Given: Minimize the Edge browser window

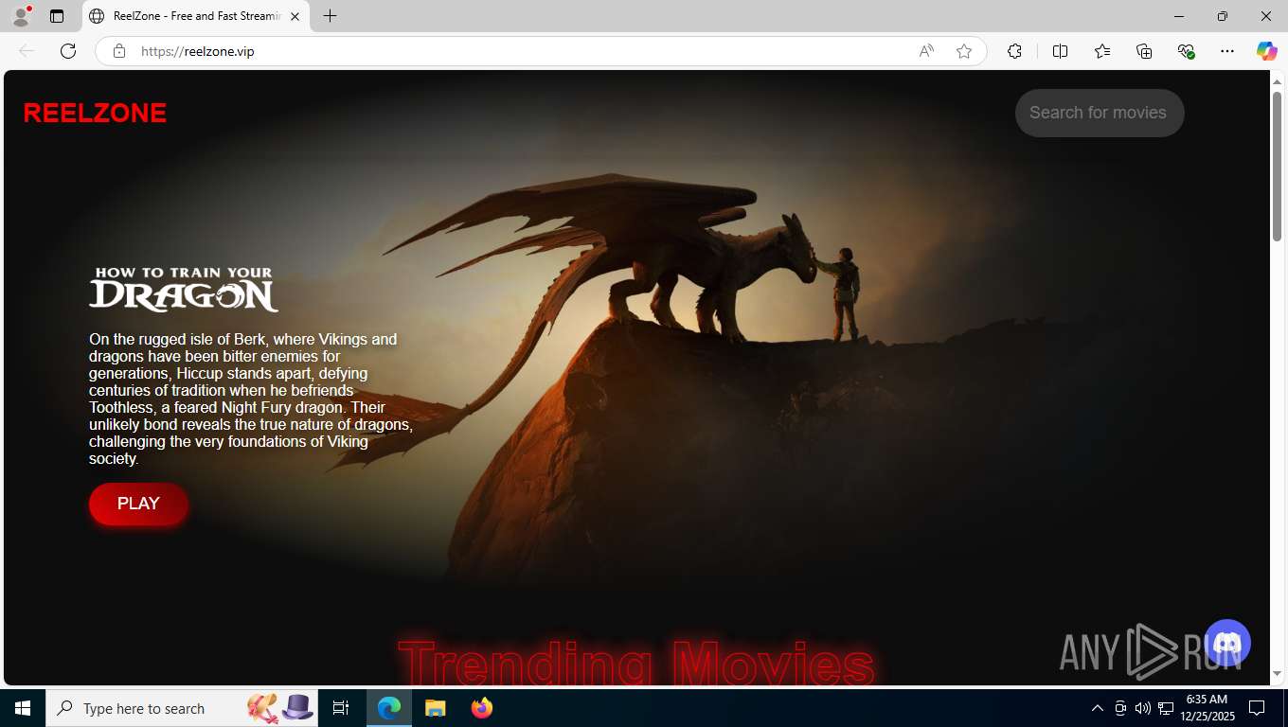Looking at the screenshot, I should click(x=1178, y=16).
